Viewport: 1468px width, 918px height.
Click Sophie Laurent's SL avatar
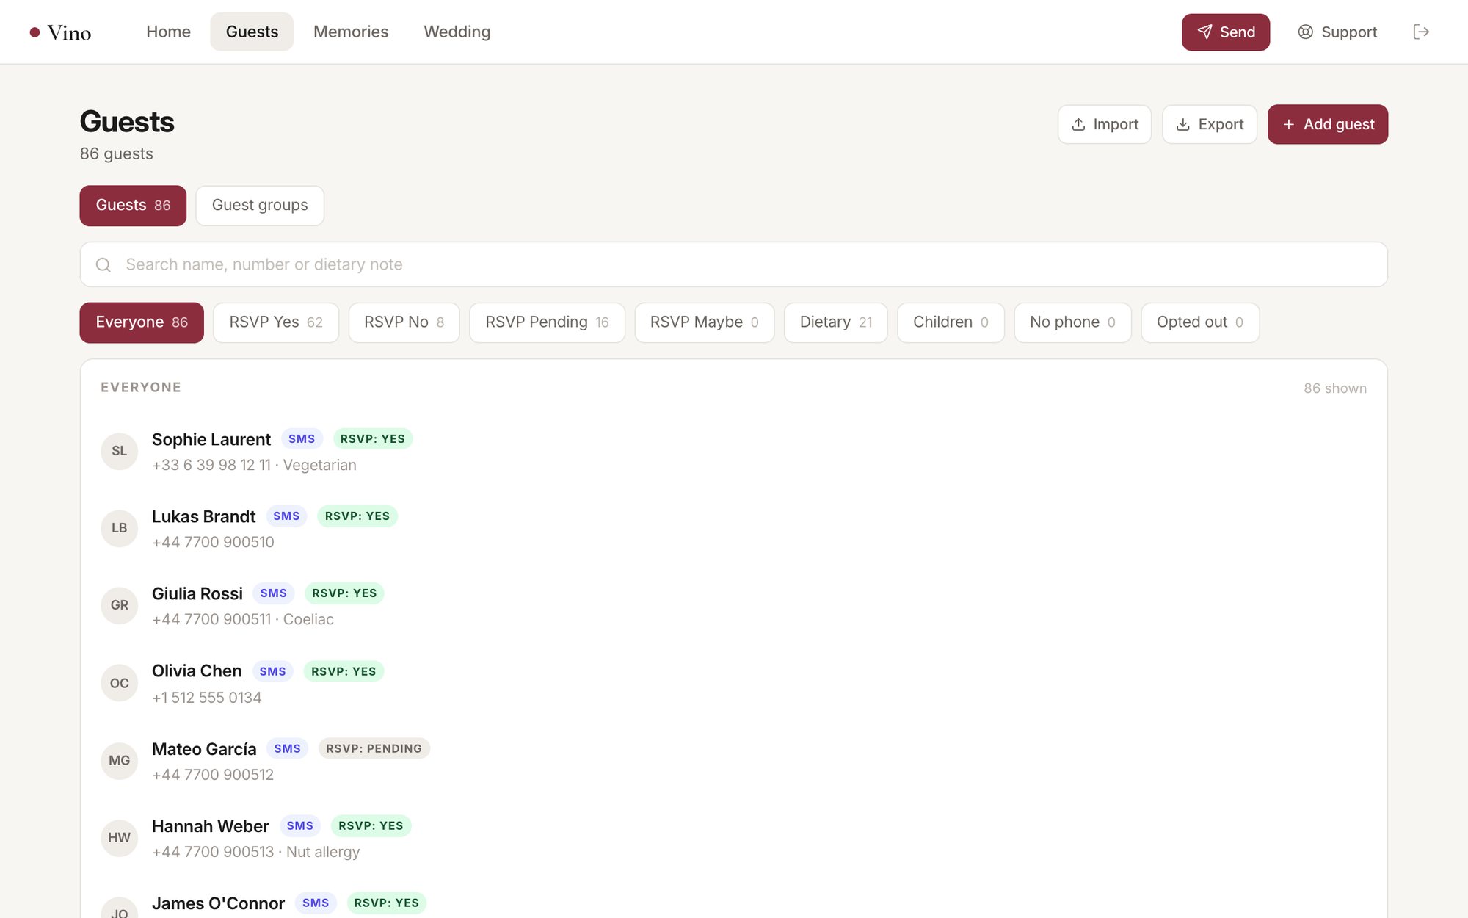(119, 451)
